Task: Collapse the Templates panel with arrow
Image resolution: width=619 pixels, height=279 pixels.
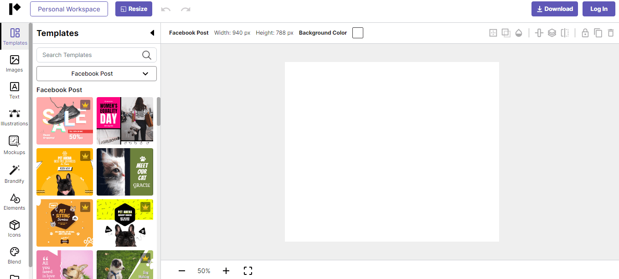Action: coord(152,33)
